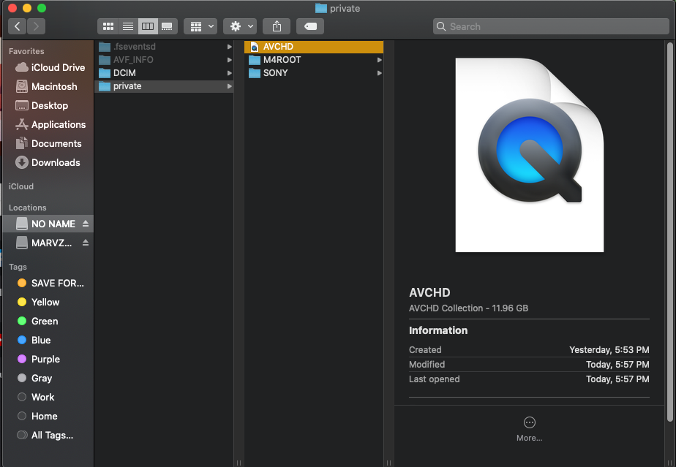The image size is (676, 467).
Task: Show All Tags in the sidebar
Action: coord(52,435)
